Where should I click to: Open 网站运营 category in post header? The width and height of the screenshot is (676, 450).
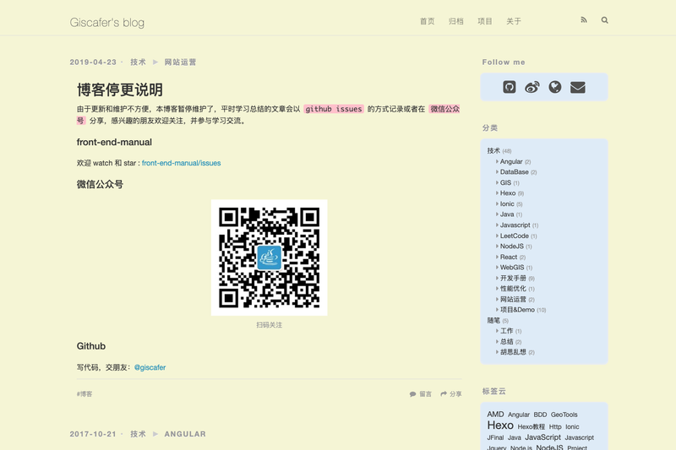[180, 62]
